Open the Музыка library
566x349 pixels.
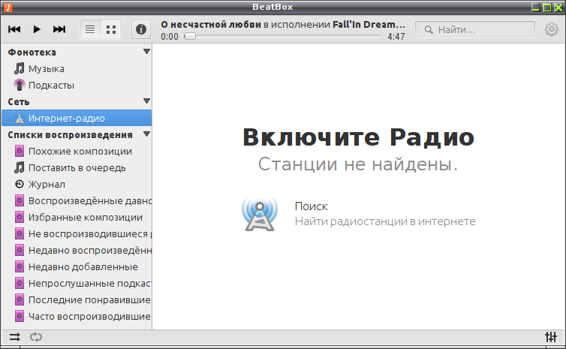[x=77, y=68]
